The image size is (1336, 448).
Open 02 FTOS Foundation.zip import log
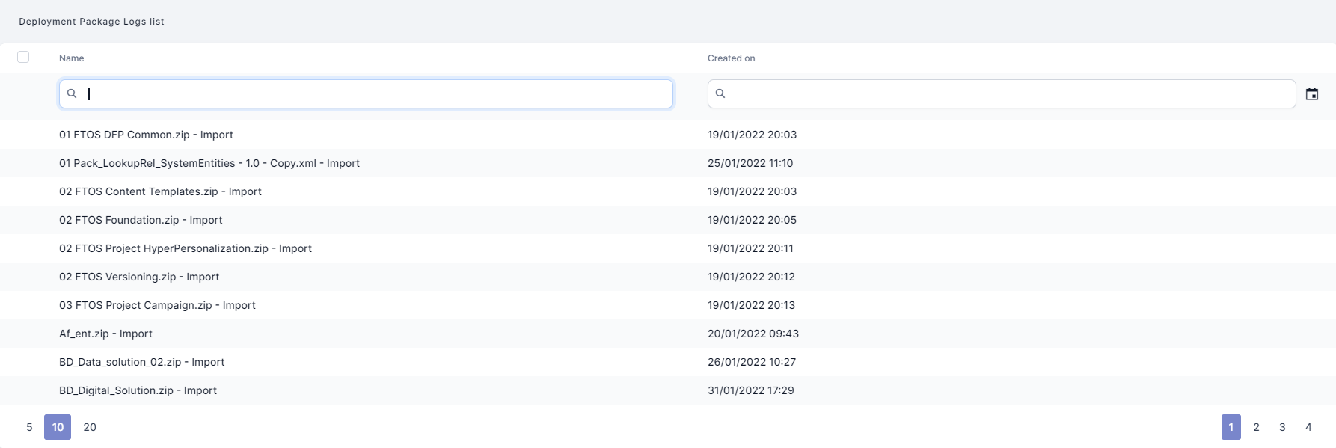[141, 220]
